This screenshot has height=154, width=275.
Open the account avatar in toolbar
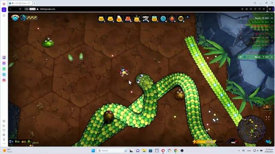coord(270,9)
